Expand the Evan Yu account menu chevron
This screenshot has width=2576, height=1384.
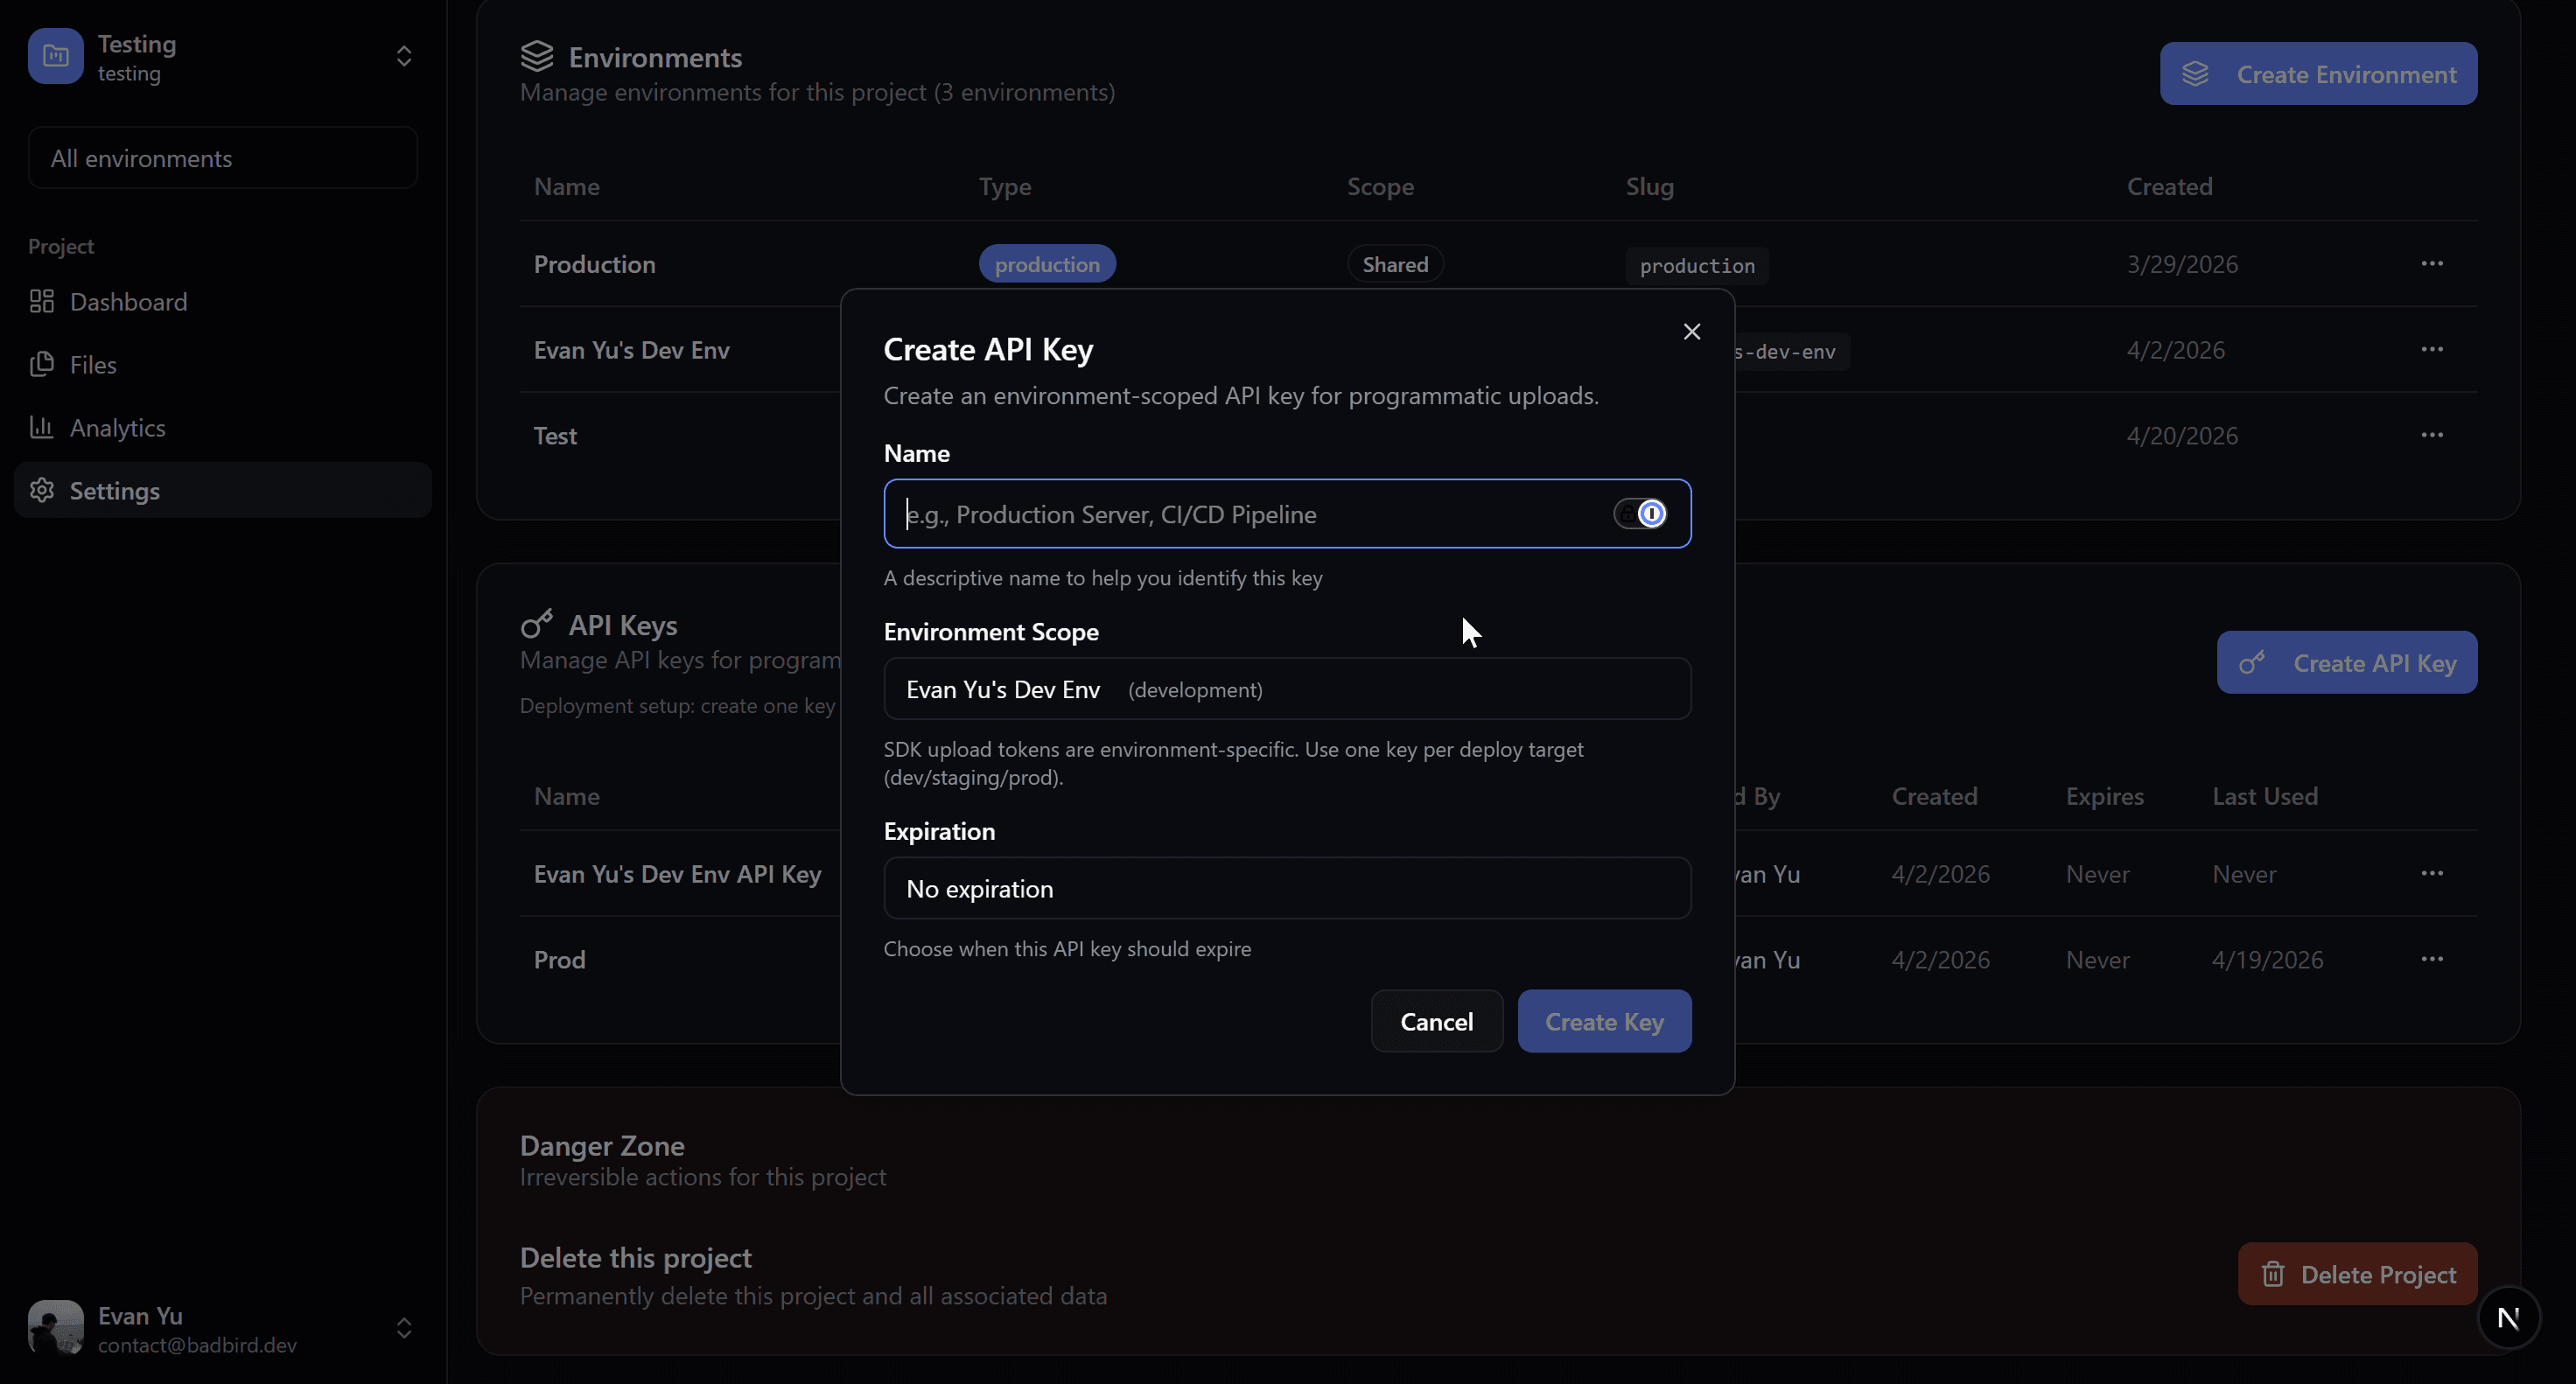tap(404, 1328)
